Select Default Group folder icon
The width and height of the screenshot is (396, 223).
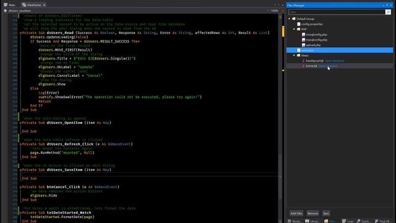[x=294, y=19]
